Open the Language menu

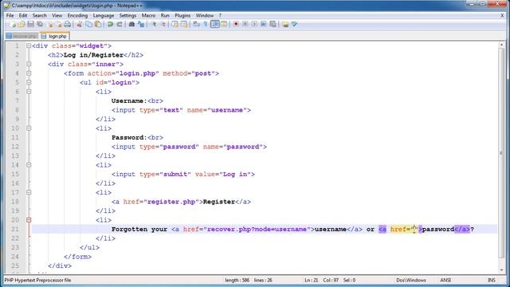point(104,15)
